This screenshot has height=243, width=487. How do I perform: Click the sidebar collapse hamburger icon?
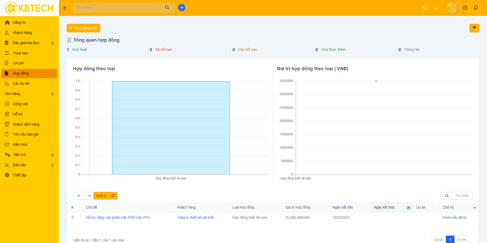(65, 8)
